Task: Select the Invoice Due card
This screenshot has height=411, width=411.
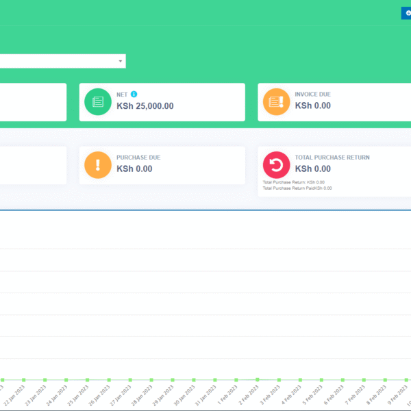Action: tap(334, 103)
